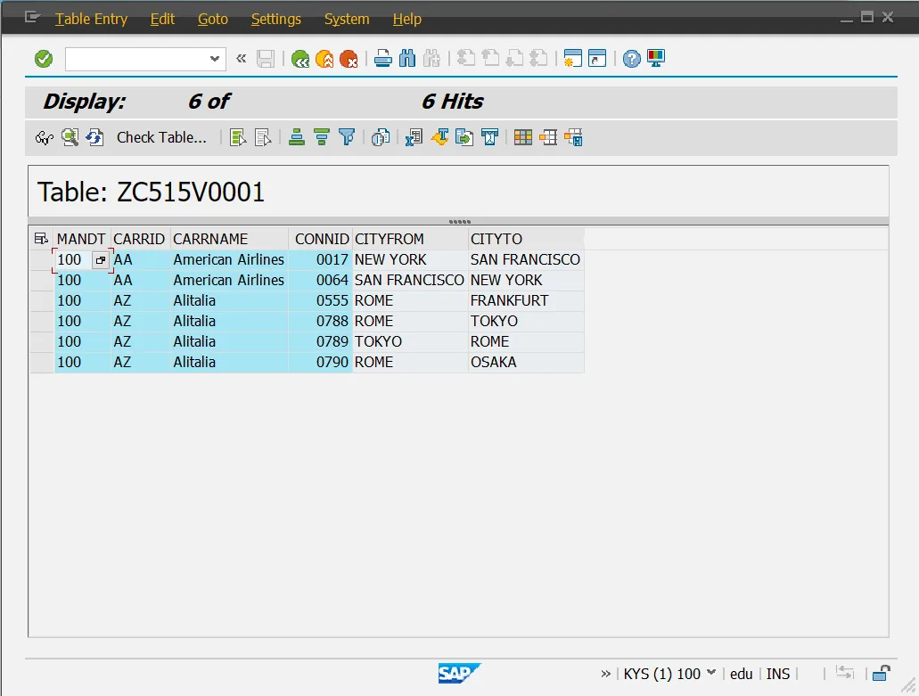
Task: Click the blue Help question mark icon
Action: coord(631,59)
